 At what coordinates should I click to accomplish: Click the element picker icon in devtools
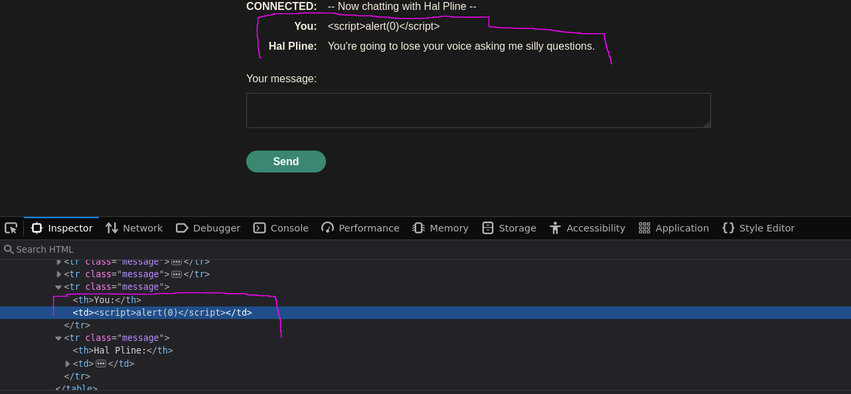coord(11,228)
